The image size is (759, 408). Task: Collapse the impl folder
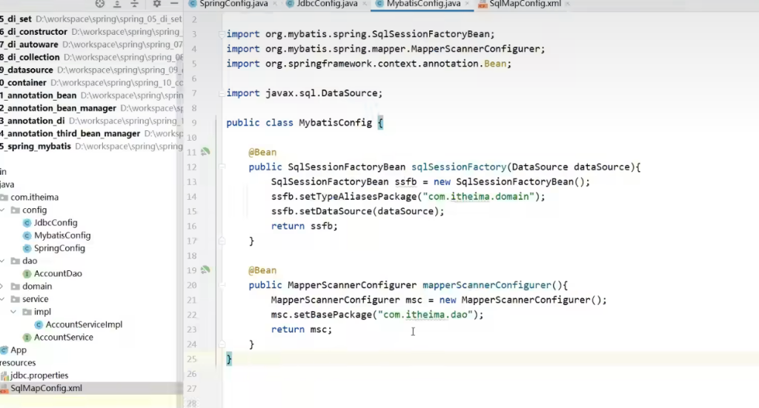(15, 312)
